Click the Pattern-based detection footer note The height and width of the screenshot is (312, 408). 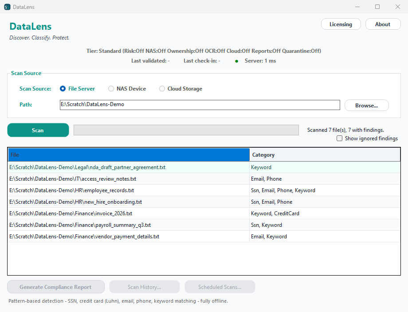(x=118, y=301)
